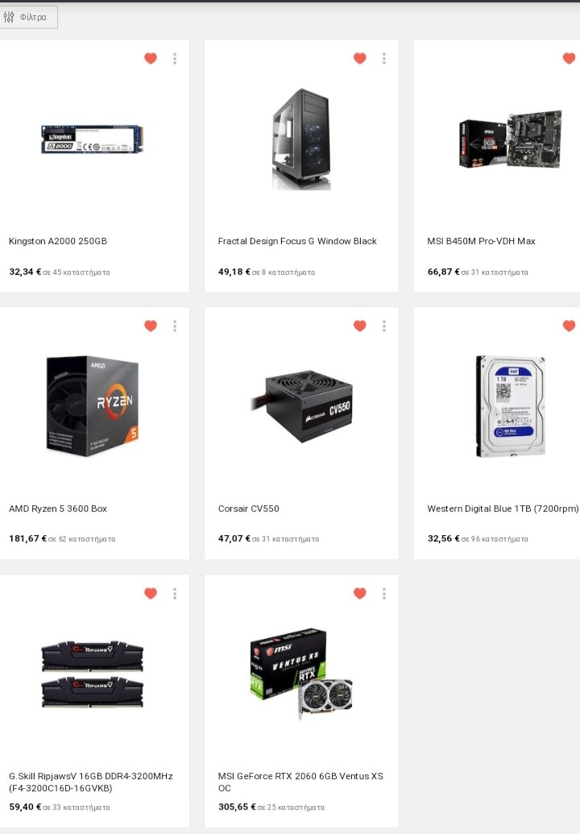This screenshot has height=834, width=580.
Task: Toggle favorite heart on MSI B450M Pro-VDH Max
Action: (x=570, y=58)
